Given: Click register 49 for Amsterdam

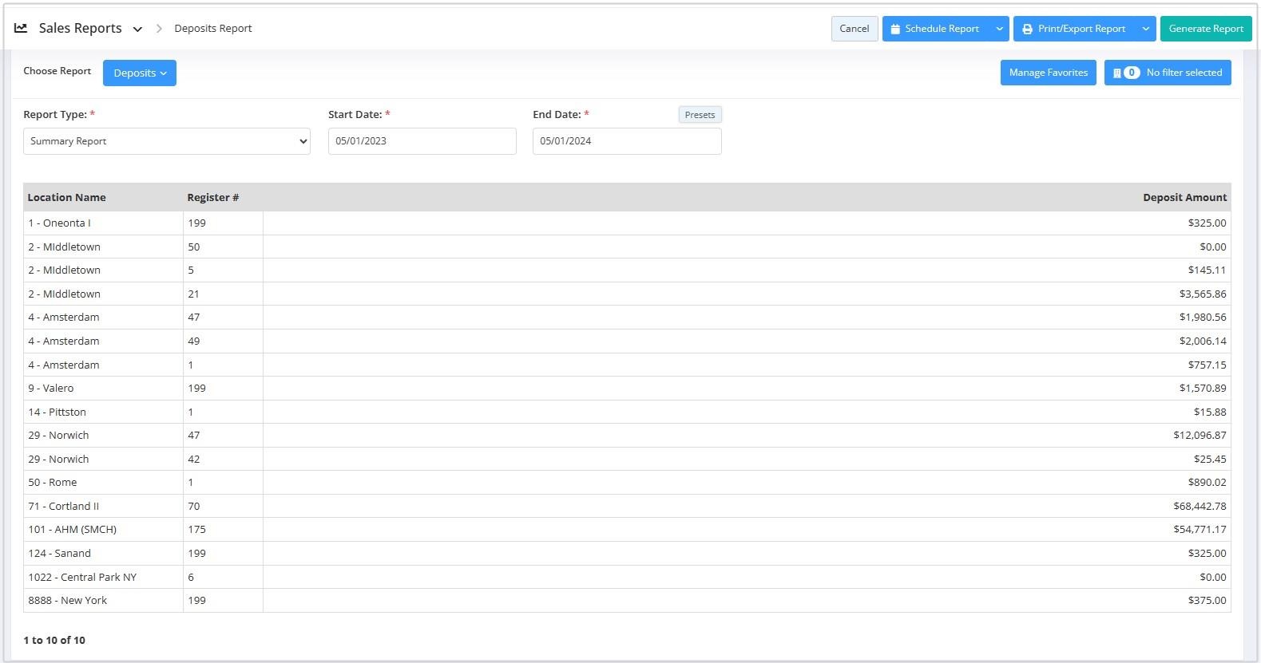Looking at the screenshot, I should coord(224,341).
